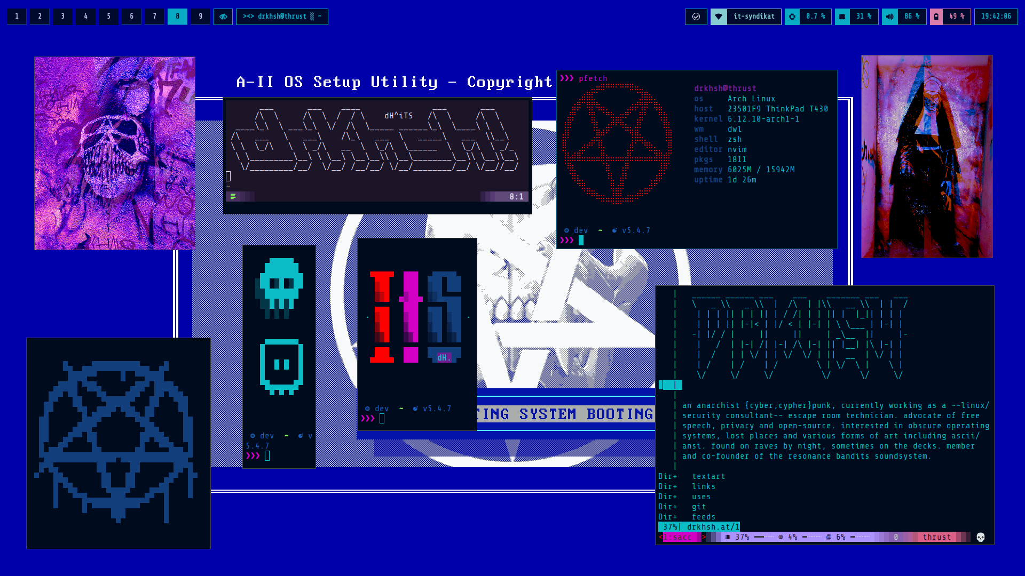This screenshot has height=576, width=1025.
Task: Select the active workspace tag 8
Action: coord(177,17)
